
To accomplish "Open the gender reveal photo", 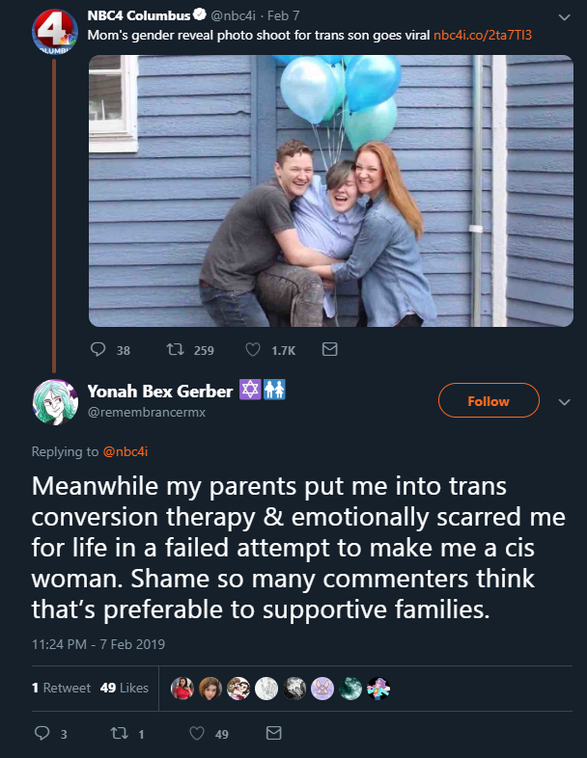I will pos(331,191).
